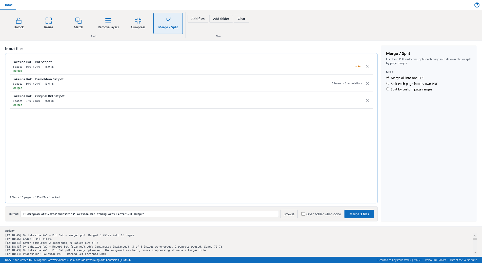The width and height of the screenshot is (482, 263).
Task: Select the Remove layers tool
Action: pyautogui.click(x=108, y=23)
